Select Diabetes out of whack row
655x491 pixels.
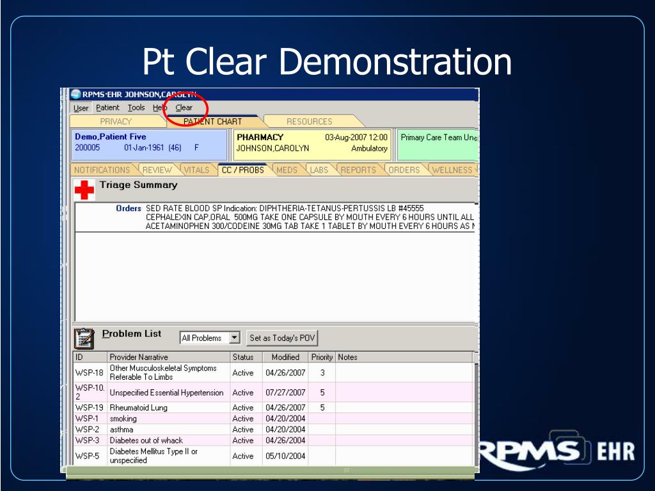tap(273, 440)
